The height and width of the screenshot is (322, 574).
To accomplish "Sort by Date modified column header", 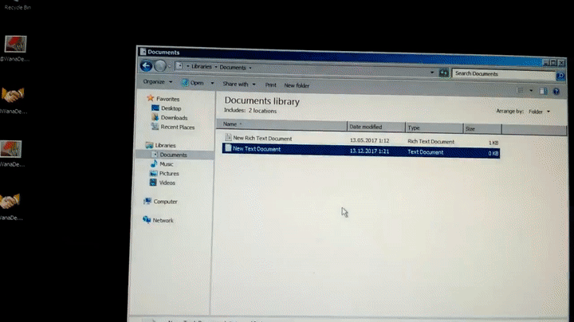I will 376,127.
